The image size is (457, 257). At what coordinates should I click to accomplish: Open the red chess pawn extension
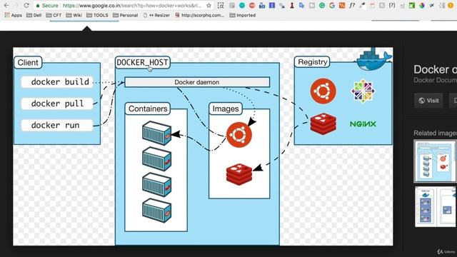(292, 5)
